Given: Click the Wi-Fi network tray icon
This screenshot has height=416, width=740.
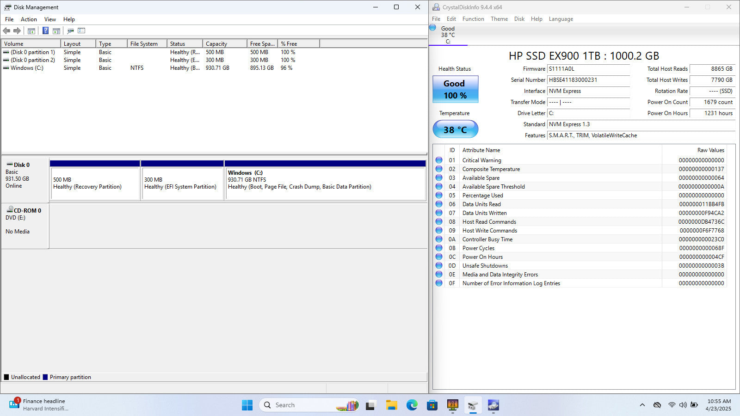Looking at the screenshot, I should [x=672, y=405].
